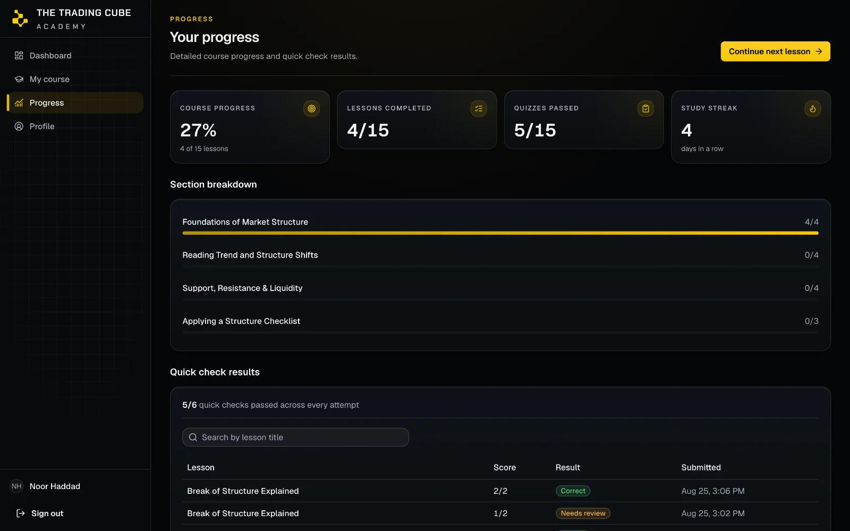Click the Section breakdown heading
Viewport: 850px width, 531px height.
pyautogui.click(x=213, y=184)
